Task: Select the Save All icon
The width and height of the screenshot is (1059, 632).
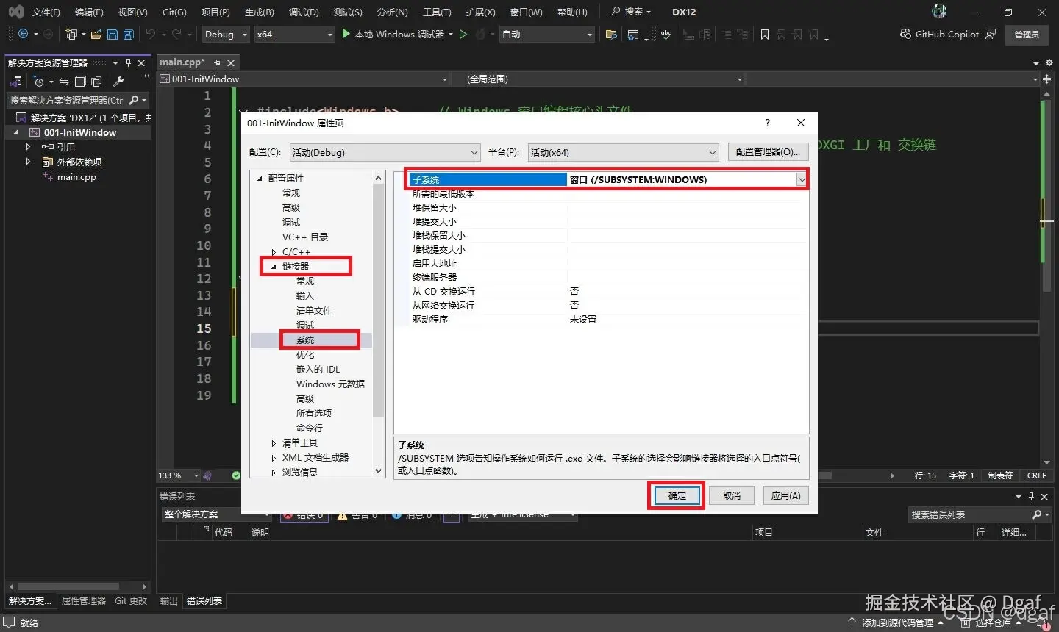Action: point(128,34)
